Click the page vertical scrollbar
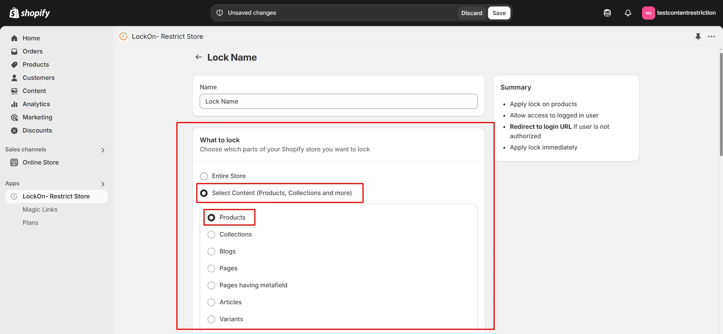Viewport: 723px width, 334px height. pyautogui.click(x=721, y=104)
